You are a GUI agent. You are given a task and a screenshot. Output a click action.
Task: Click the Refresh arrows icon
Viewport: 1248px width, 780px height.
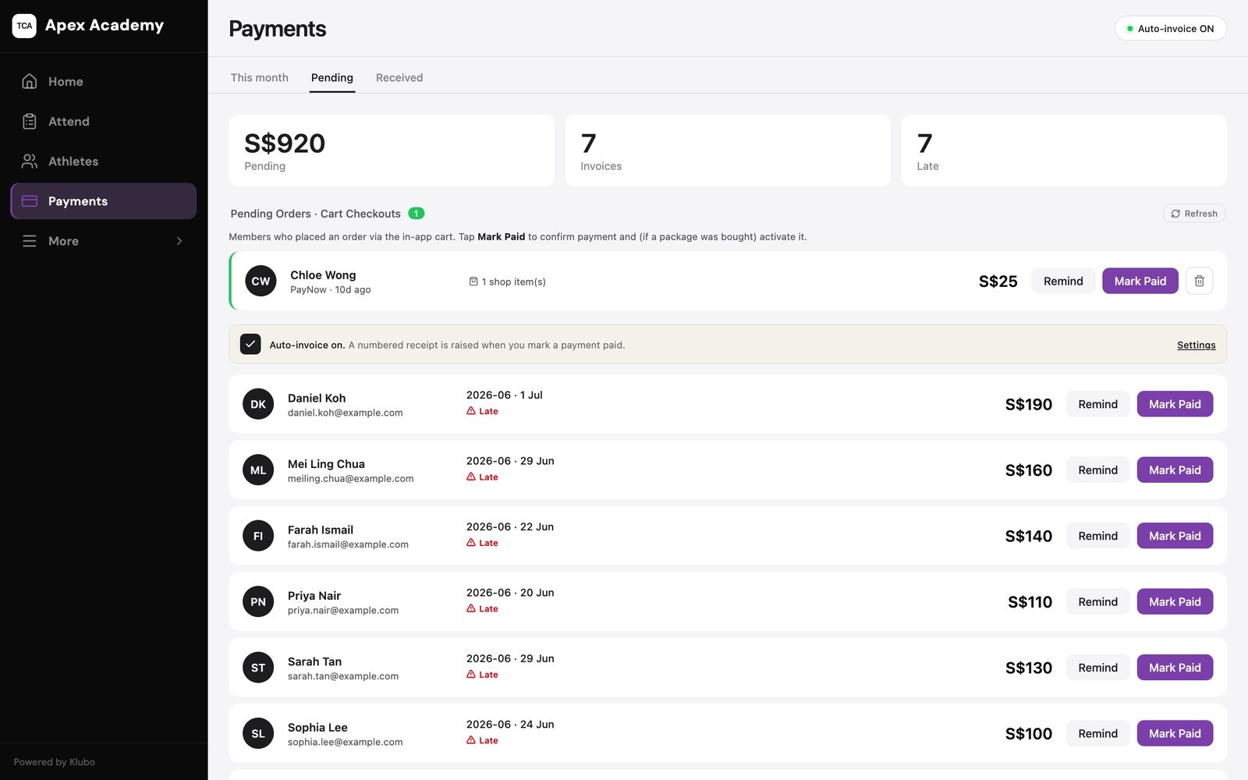point(1175,214)
